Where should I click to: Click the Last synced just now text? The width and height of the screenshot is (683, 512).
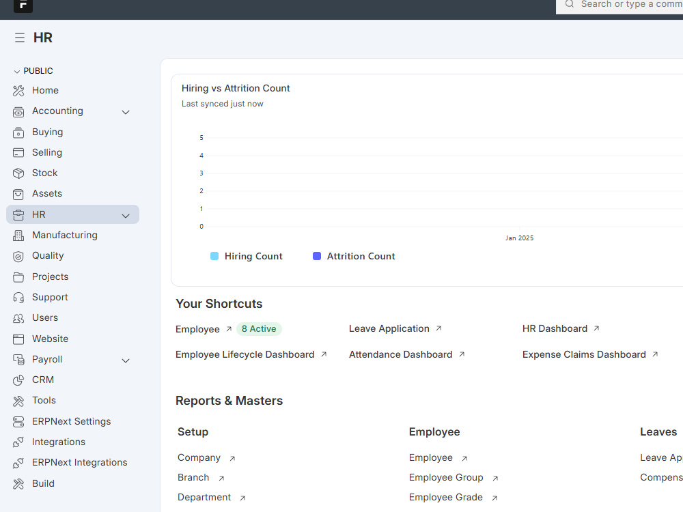tap(223, 104)
